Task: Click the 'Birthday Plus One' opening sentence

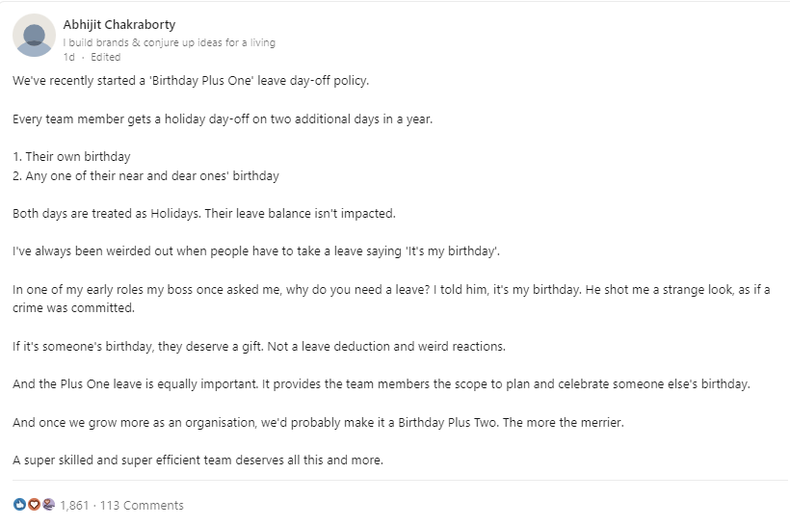Action: 191,81
